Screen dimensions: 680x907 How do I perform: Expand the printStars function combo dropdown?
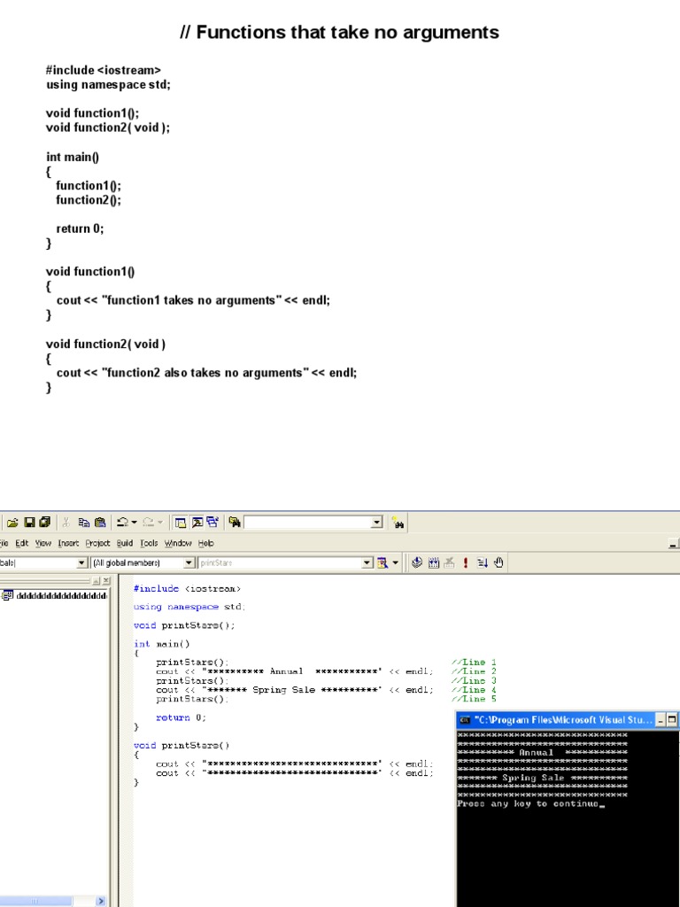click(367, 562)
